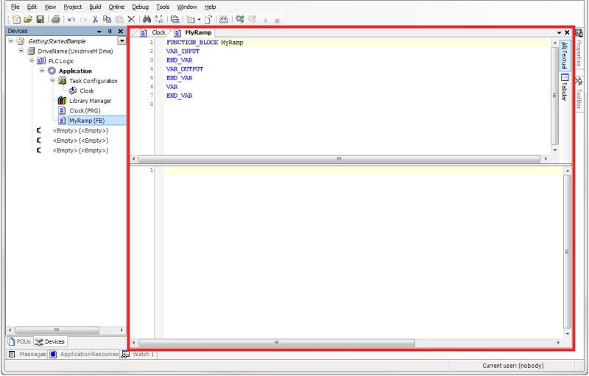Close the MyRamp editor tab
The height and width of the screenshot is (376, 589).
[567, 32]
